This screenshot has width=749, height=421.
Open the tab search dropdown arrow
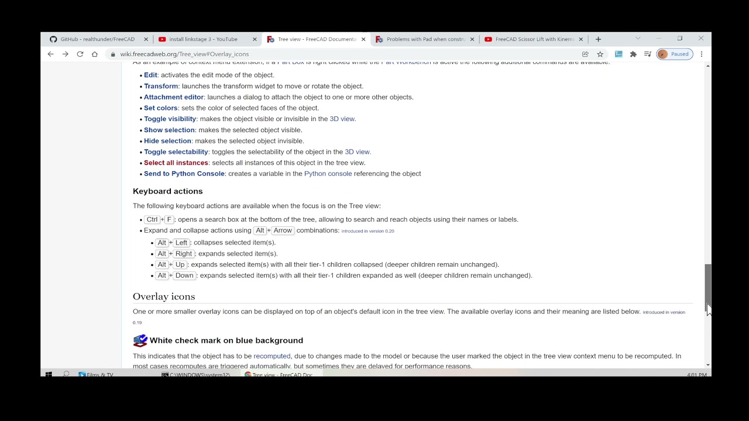pos(638,39)
